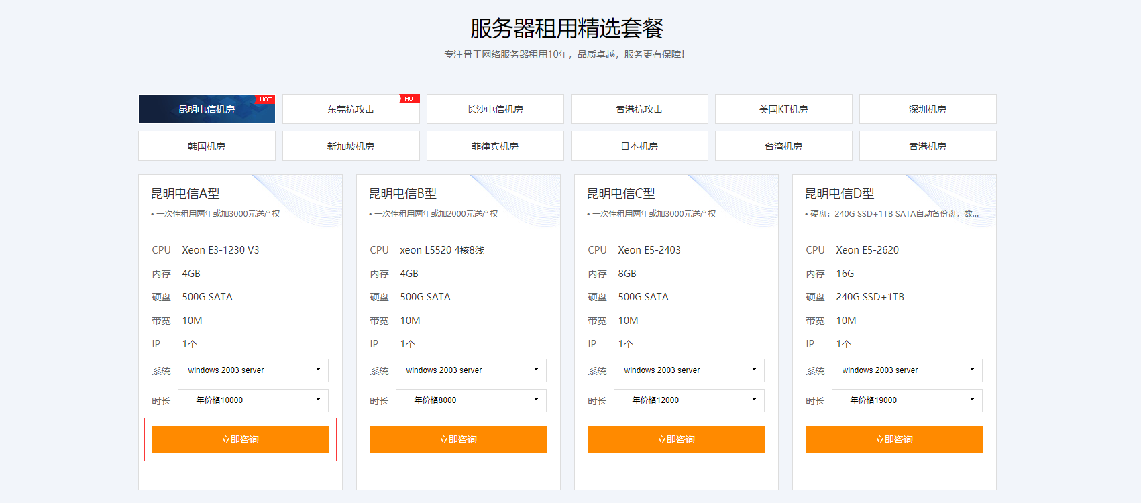Viewport: 1141px width, 503px height.
Task: Click the 昆明电信C型 plan title
Action: point(620,194)
